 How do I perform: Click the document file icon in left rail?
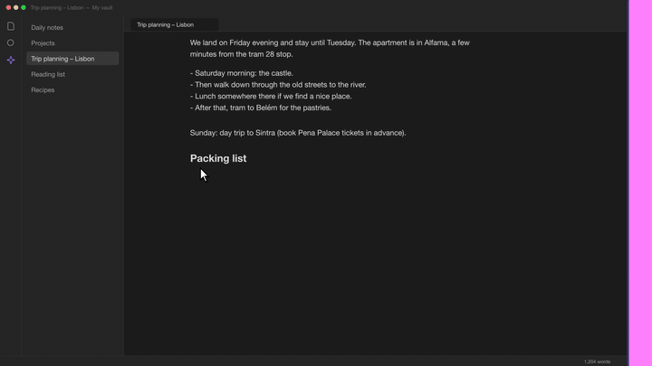click(x=11, y=26)
